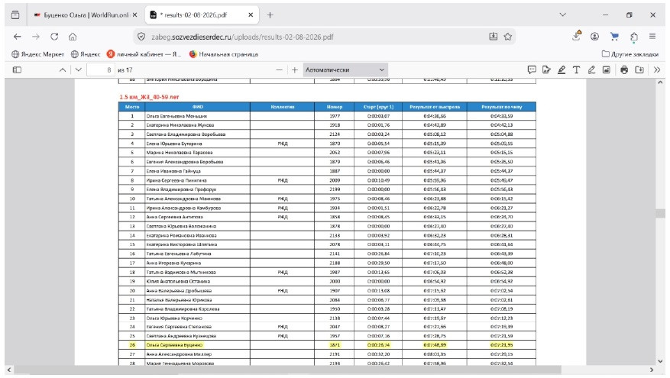Close the Буценко Ольга tab
The height and width of the screenshot is (378, 670).
tap(134, 15)
